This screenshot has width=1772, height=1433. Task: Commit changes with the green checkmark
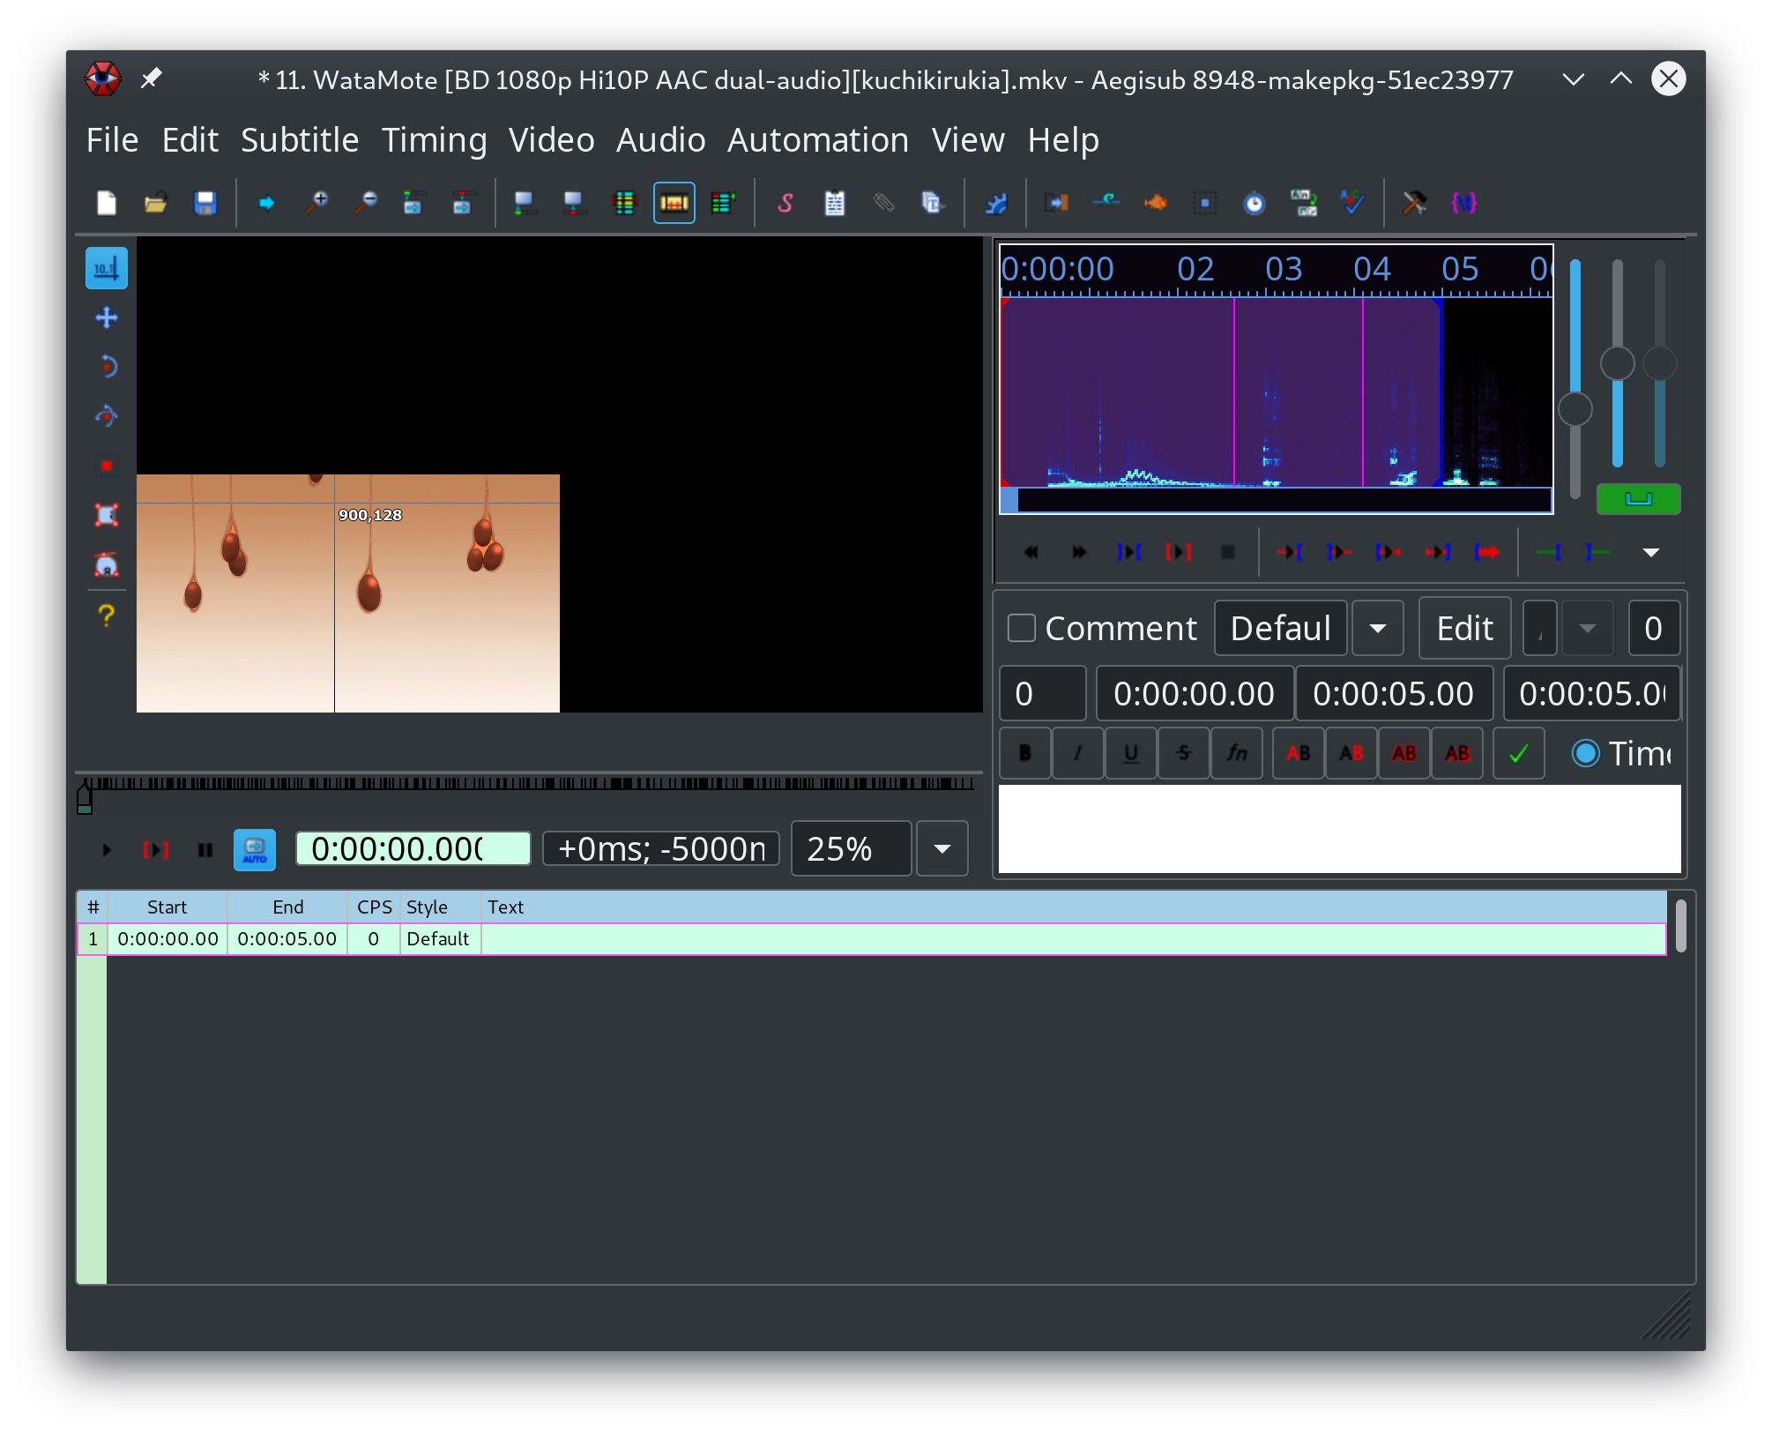point(1518,753)
